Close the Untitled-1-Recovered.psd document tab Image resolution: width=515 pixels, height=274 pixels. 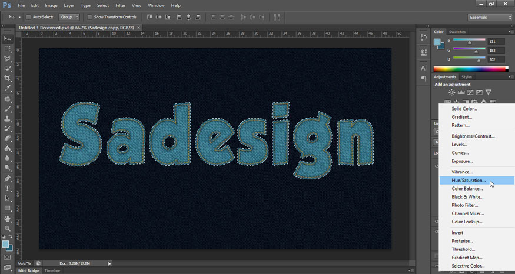tap(138, 28)
